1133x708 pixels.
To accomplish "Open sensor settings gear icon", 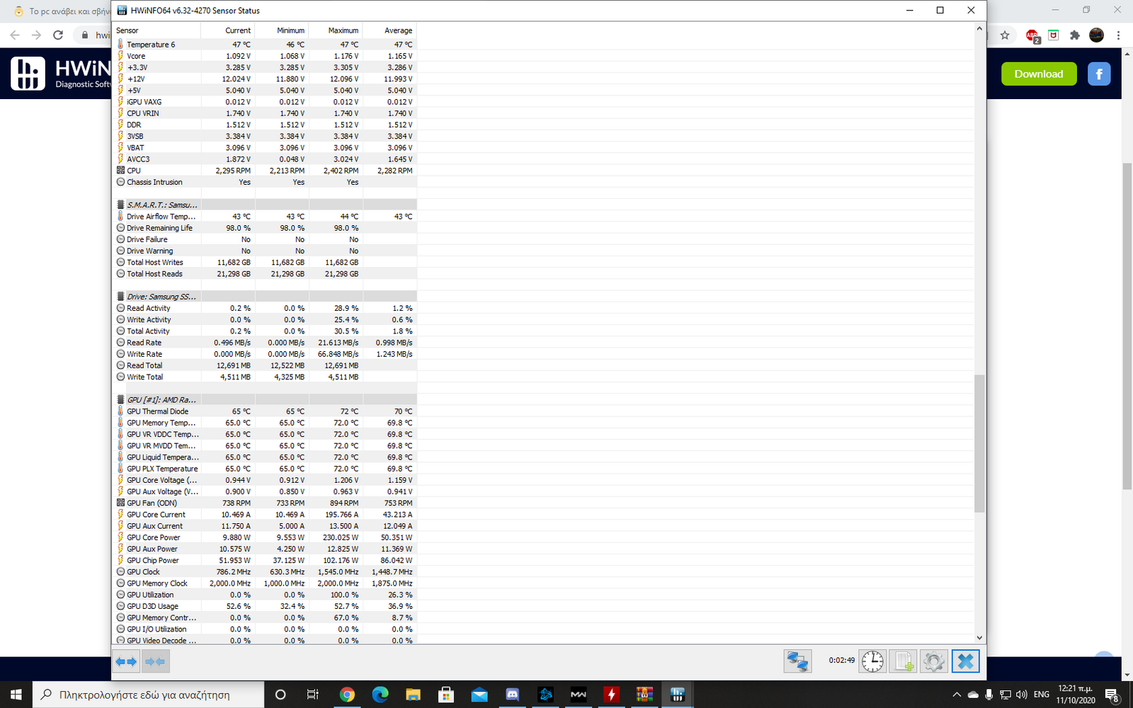I will coord(934,661).
